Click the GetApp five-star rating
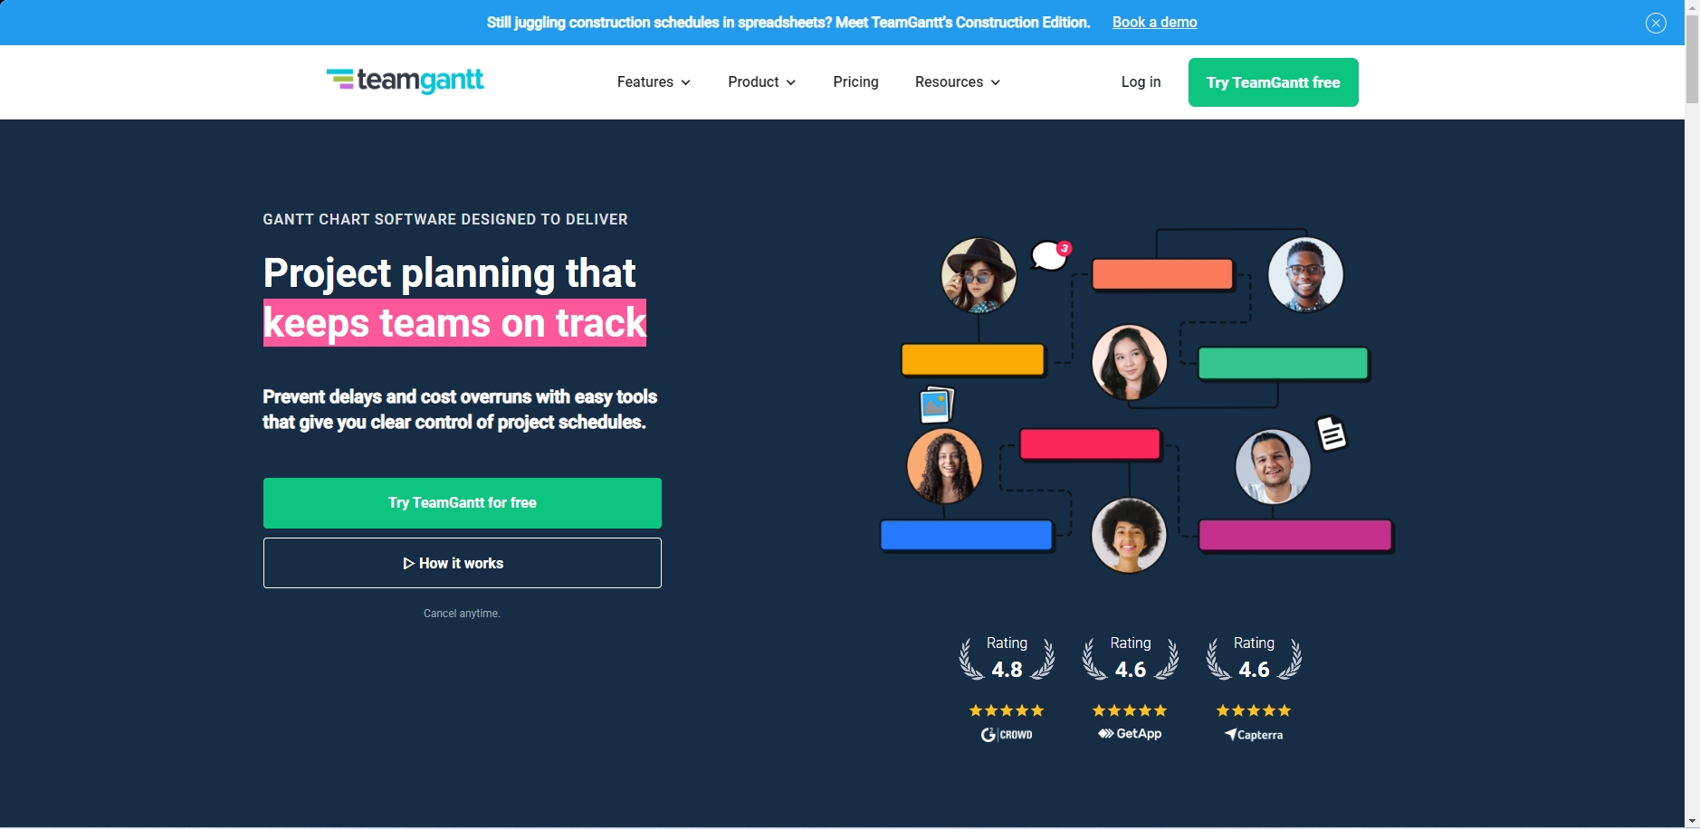 click(x=1130, y=710)
